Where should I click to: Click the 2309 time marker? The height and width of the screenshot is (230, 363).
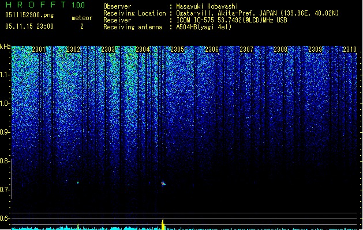pos(315,49)
